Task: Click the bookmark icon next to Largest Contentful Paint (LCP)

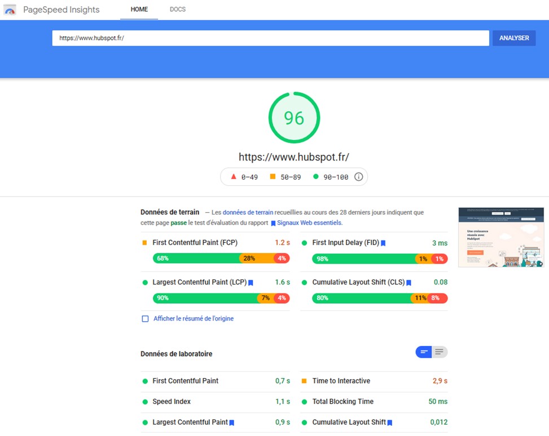Action: pos(251,283)
